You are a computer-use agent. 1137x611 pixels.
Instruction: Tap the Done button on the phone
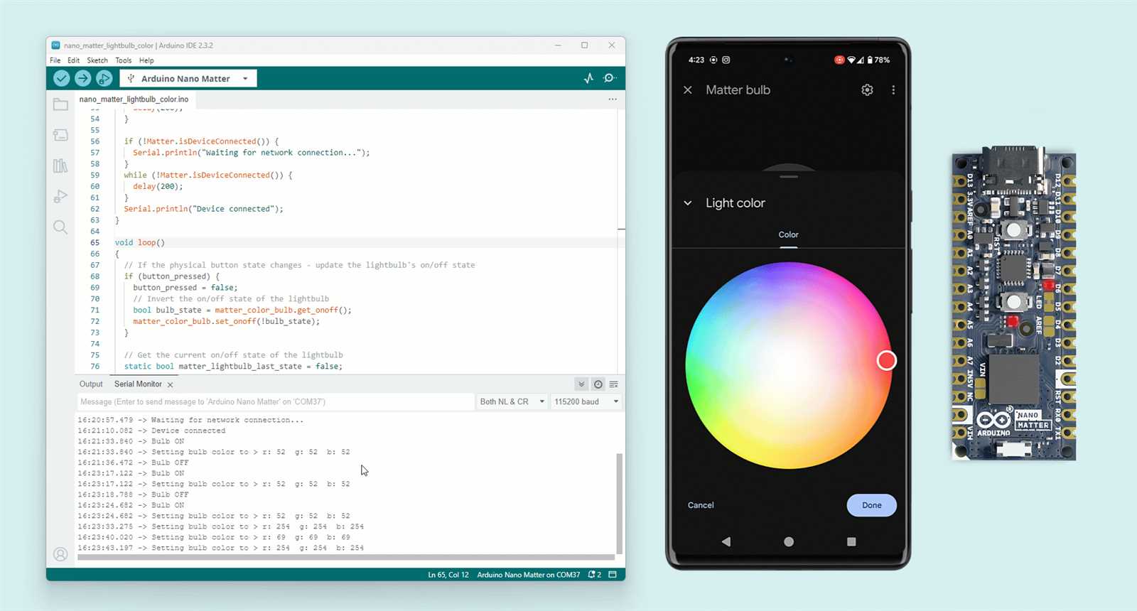(872, 505)
